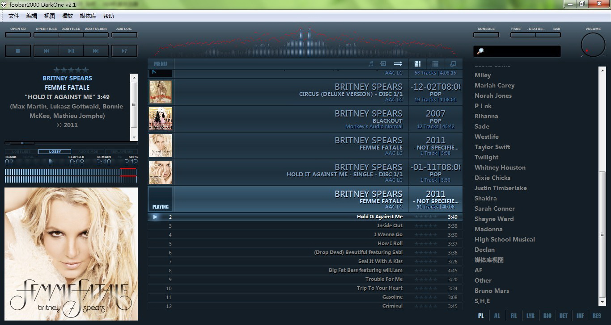Open the 帮助 menu
Image resolution: width=611 pixels, height=325 pixels.
pos(109,16)
